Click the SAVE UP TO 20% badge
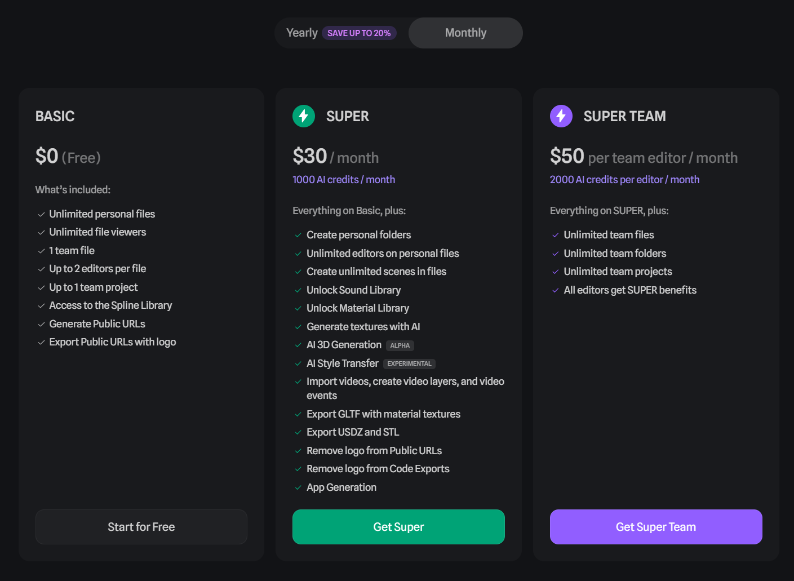This screenshot has width=794, height=581. tap(359, 33)
